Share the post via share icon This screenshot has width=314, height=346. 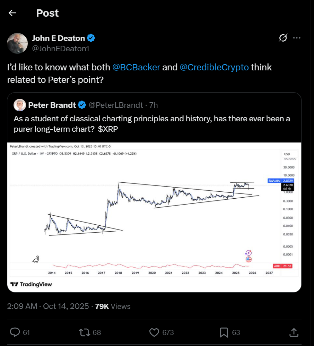tap(294, 332)
